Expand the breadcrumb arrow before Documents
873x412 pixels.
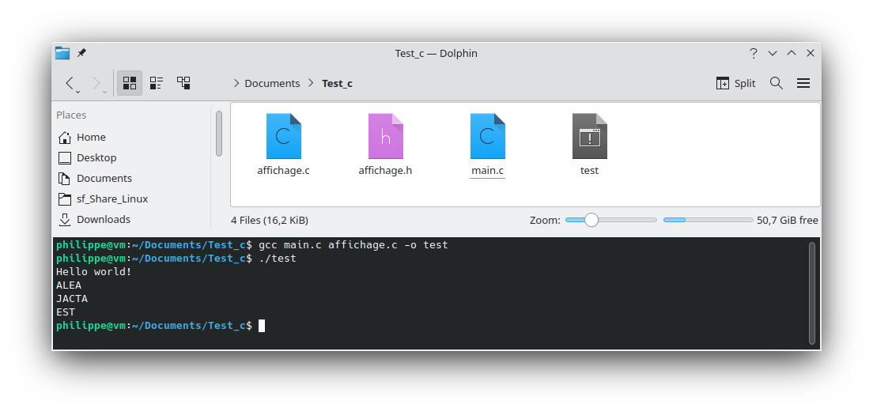pos(236,84)
